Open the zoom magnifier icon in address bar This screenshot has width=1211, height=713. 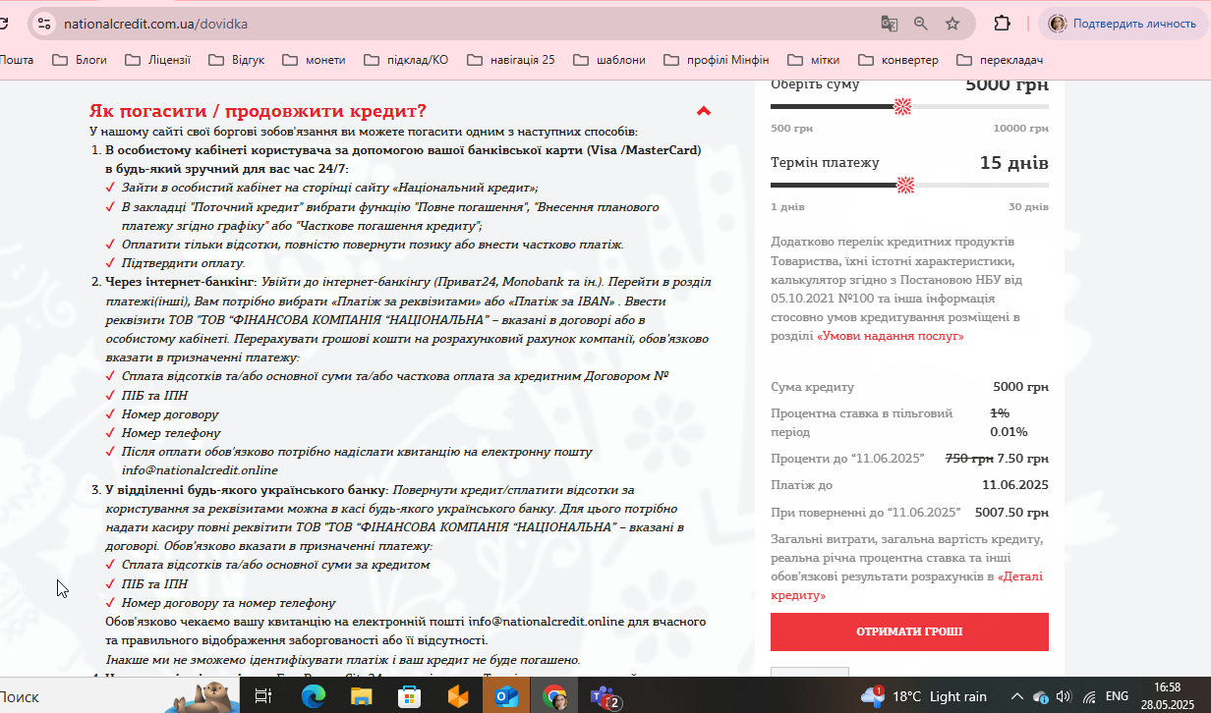(920, 24)
